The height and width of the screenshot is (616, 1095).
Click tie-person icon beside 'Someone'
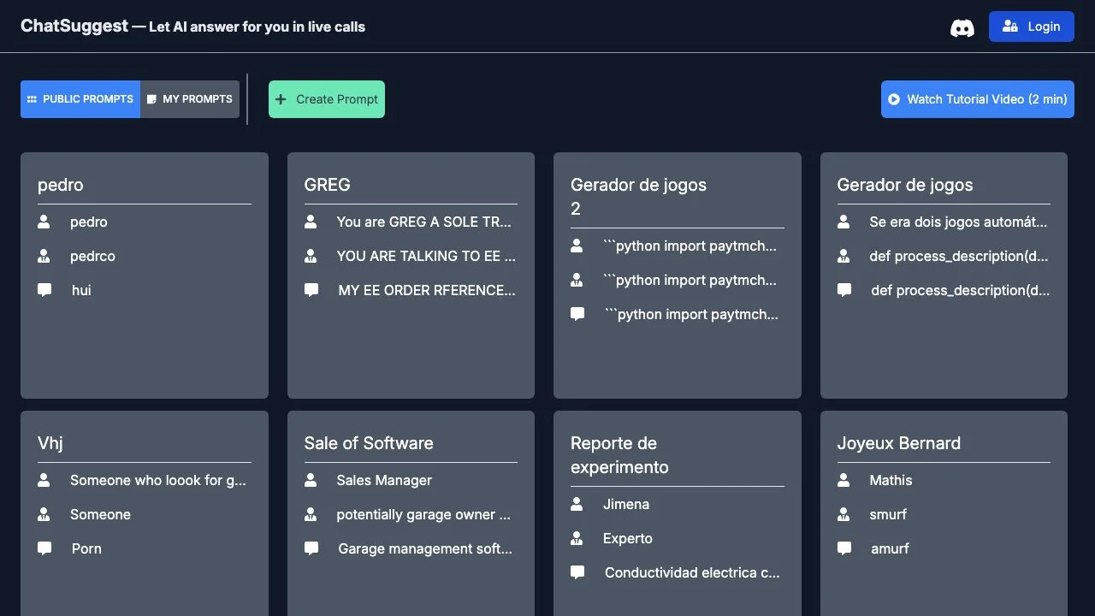click(x=44, y=514)
